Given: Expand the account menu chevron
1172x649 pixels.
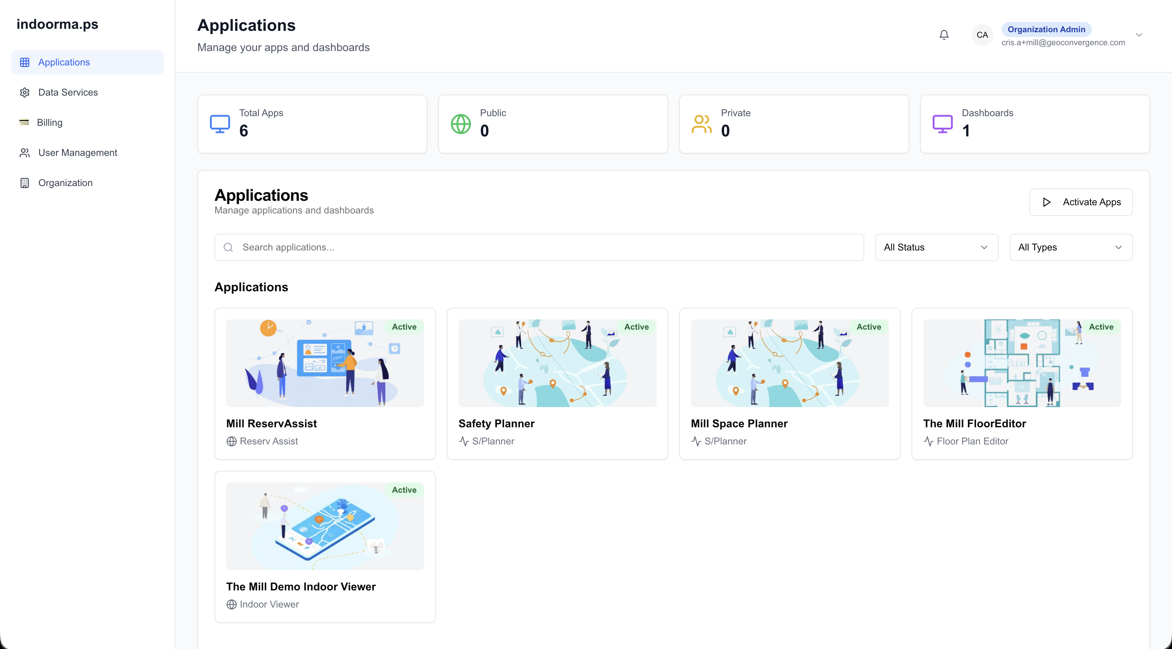Looking at the screenshot, I should click(1139, 35).
